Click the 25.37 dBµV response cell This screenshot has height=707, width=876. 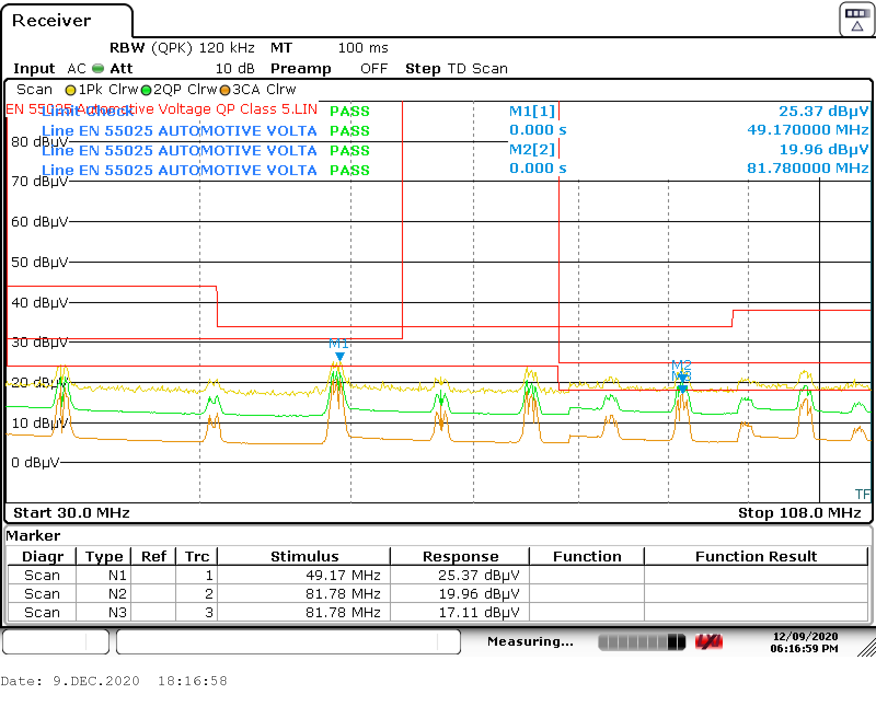click(x=460, y=576)
